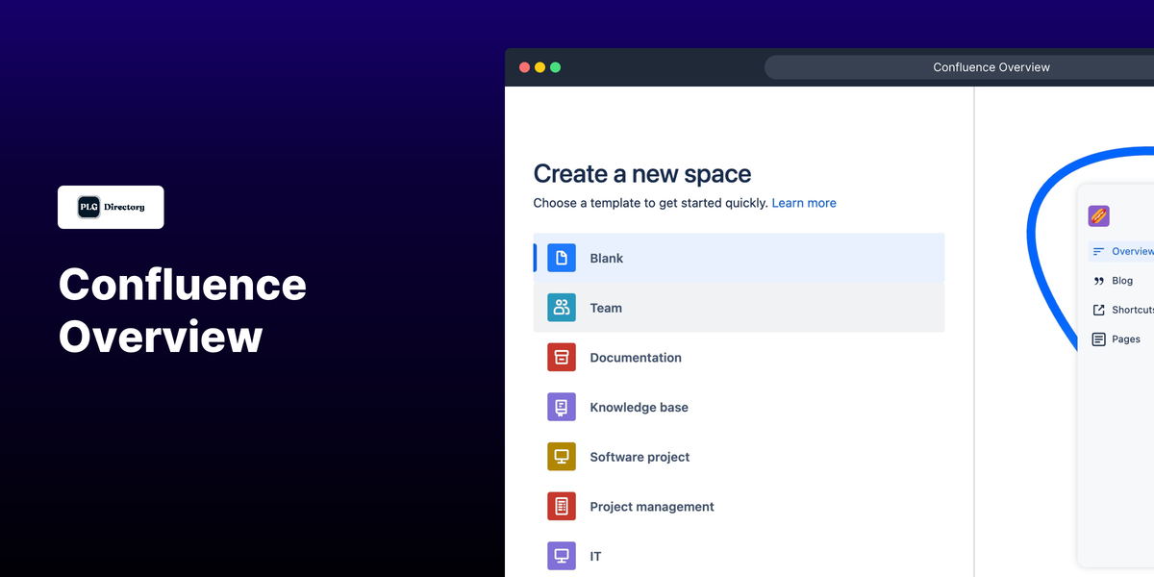
Task: Click the Overview alignment icon in sidebar
Action: tap(1097, 250)
